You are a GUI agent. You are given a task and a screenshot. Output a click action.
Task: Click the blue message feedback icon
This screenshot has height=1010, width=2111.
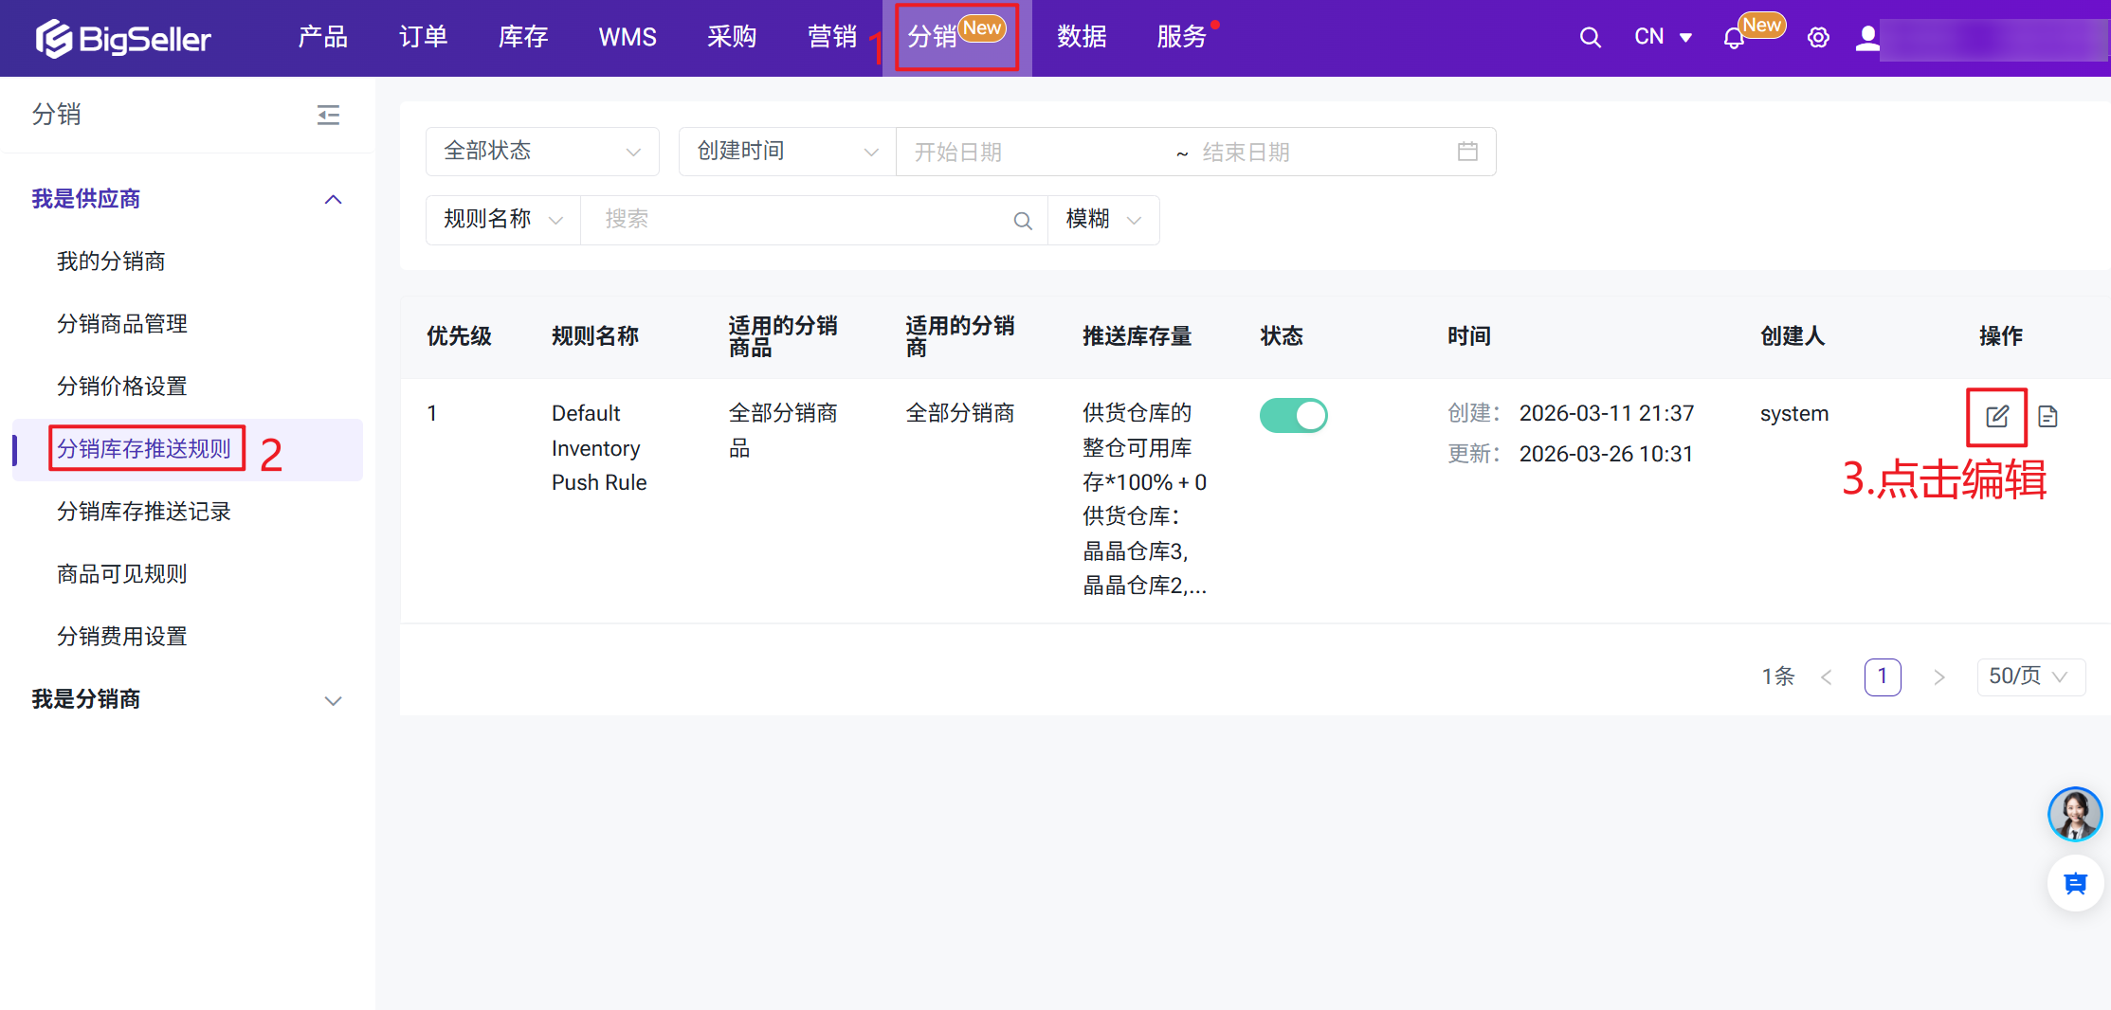coord(2075,884)
